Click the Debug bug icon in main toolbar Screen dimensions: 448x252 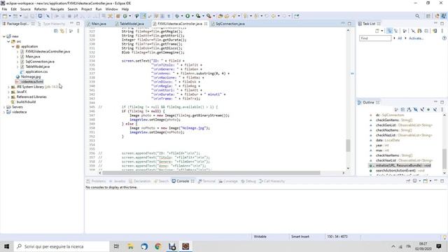177,16
